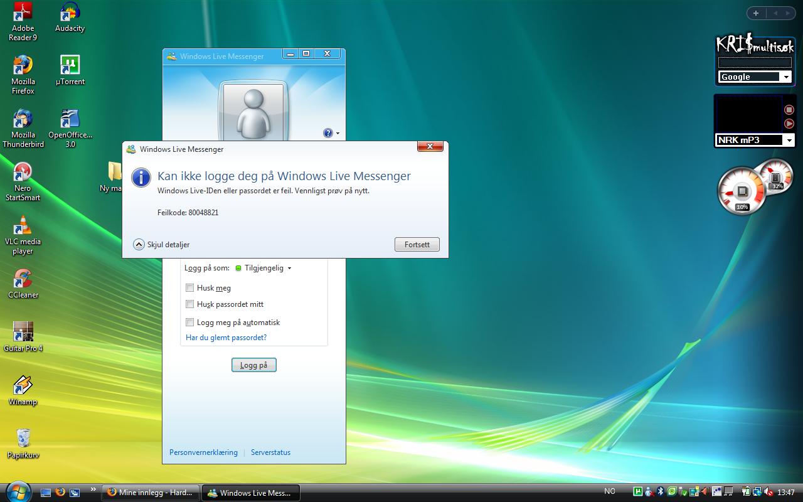Switch to Windows Live Messenger taskbar item

[250, 493]
